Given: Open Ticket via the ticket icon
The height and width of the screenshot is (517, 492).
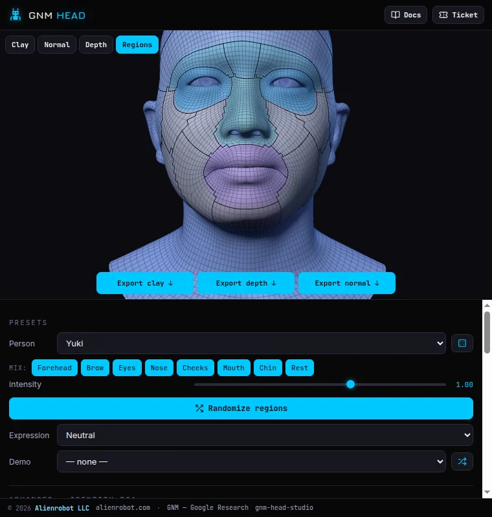Looking at the screenshot, I should (x=443, y=15).
